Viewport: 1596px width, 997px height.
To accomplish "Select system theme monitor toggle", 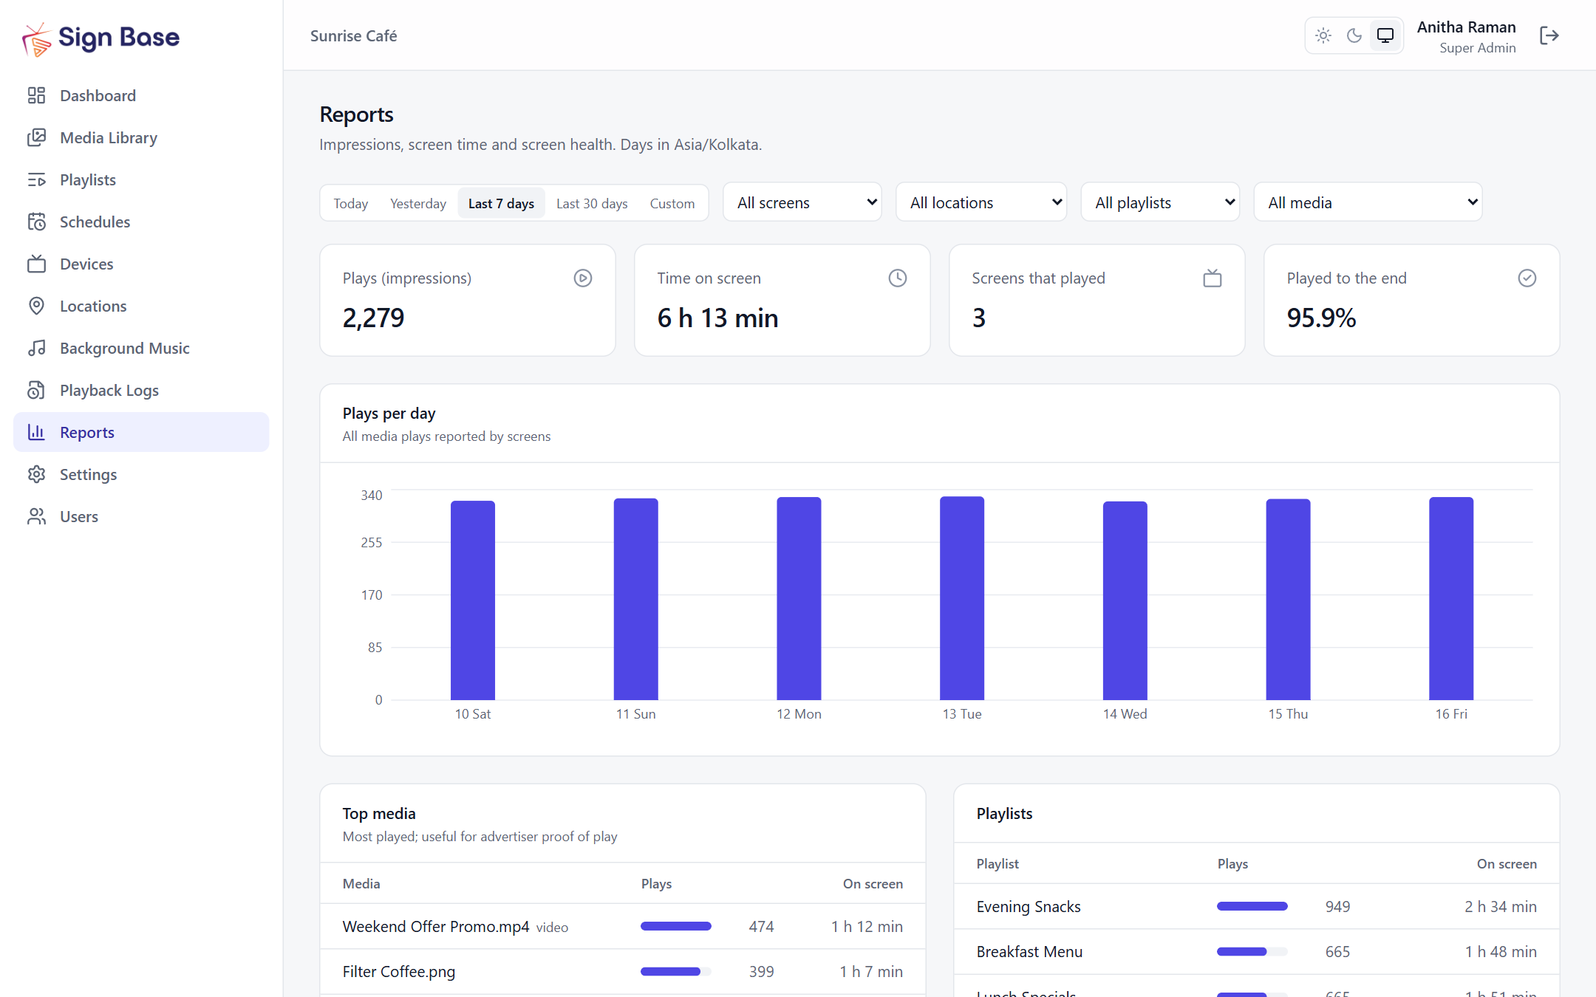I will [1385, 35].
